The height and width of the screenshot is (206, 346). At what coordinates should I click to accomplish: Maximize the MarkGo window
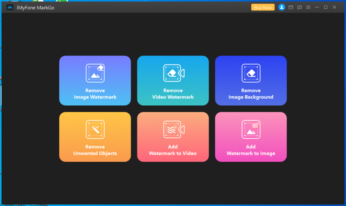pos(326,7)
